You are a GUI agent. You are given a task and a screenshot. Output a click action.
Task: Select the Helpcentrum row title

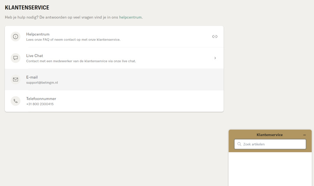[38, 34]
